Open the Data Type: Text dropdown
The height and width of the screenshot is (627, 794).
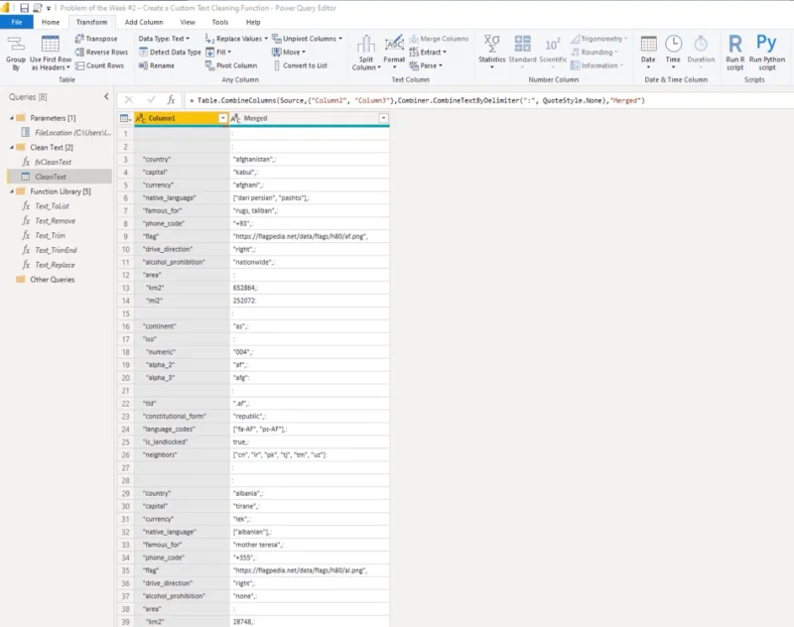[164, 39]
